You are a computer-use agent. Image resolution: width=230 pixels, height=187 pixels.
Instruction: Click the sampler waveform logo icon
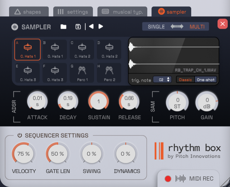pos(15,27)
